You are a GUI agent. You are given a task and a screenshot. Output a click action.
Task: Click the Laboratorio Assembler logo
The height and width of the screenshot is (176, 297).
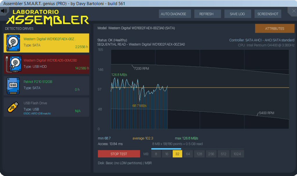pyautogui.click(x=48, y=17)
